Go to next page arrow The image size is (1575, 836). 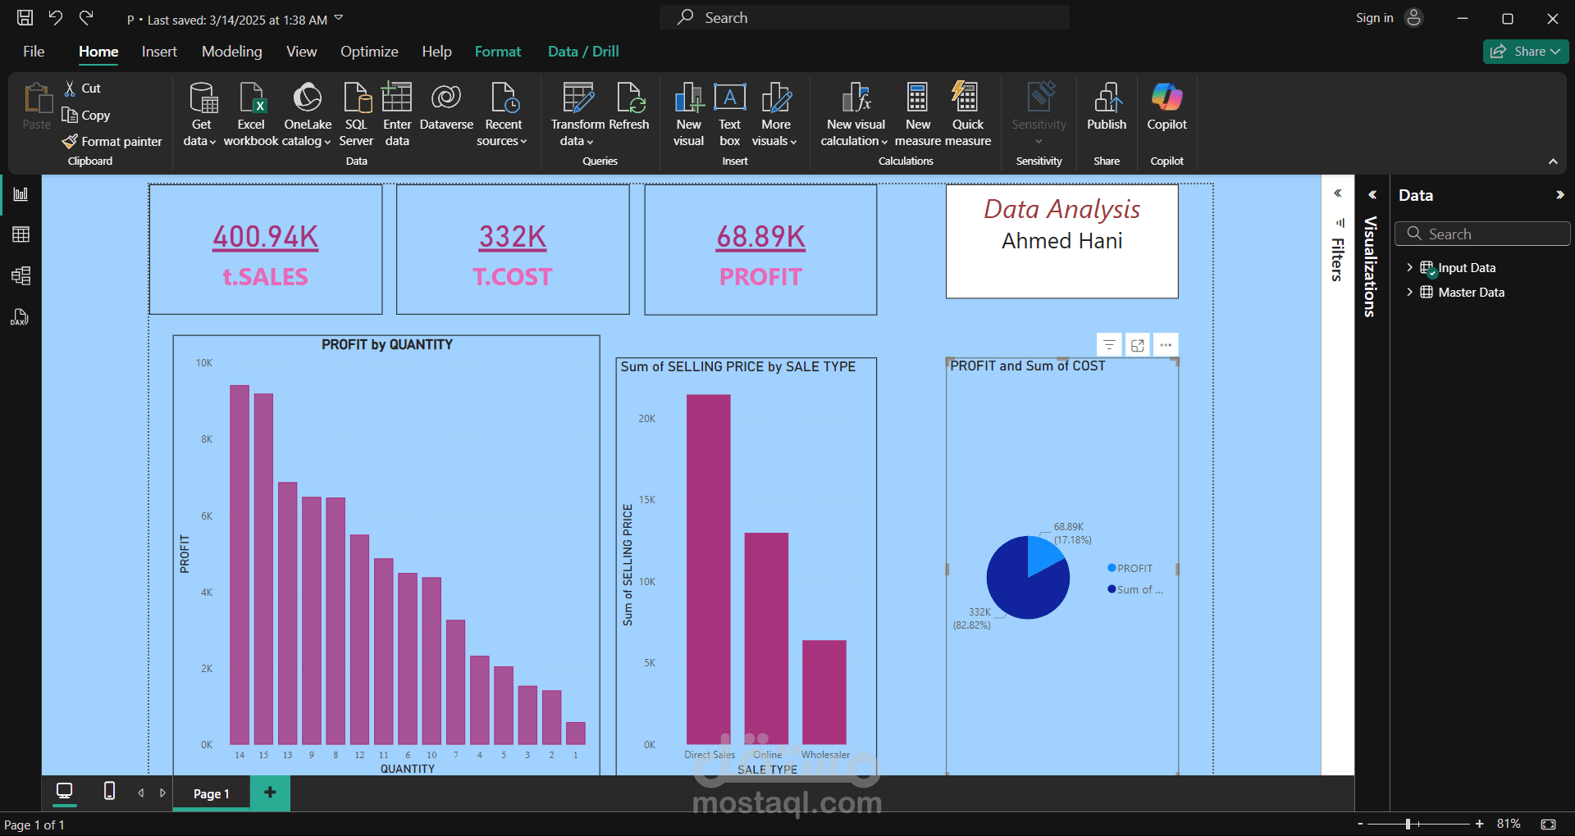point(162,793)
